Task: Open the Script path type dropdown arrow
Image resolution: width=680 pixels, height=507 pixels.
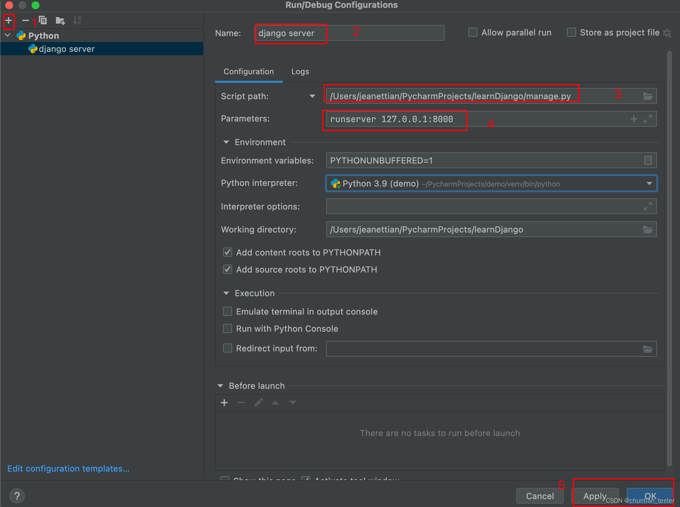Action: [x=312, y=96]
